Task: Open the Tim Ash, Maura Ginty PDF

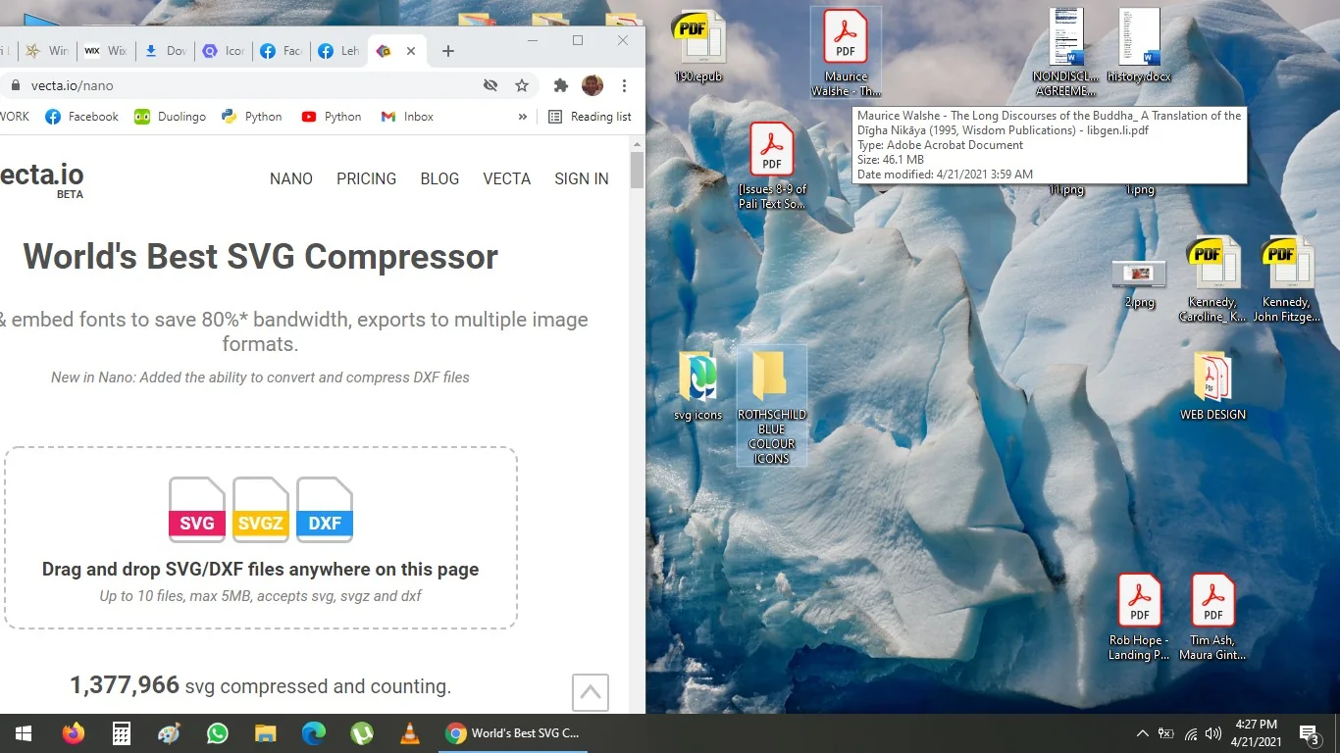Action: pyautogui.click(x=1213, y=618)
